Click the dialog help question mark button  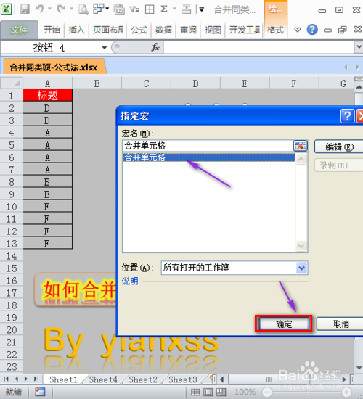[347, 116]
